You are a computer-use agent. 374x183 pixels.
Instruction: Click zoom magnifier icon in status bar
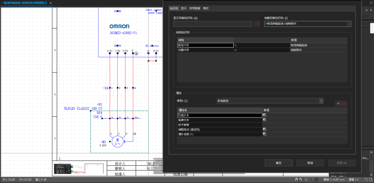pyautogui.click(x=366, y=180)
